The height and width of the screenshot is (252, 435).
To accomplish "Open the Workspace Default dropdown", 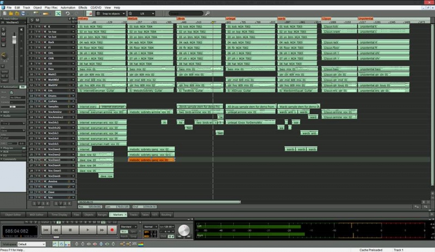I will point(32,244).
